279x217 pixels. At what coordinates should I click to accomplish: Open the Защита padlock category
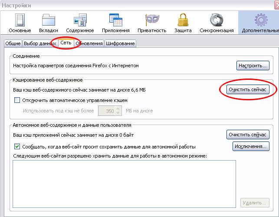tap(183, 23)
